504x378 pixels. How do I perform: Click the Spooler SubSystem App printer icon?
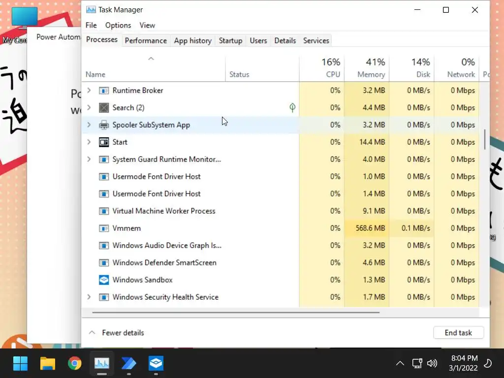pos(103,125)
